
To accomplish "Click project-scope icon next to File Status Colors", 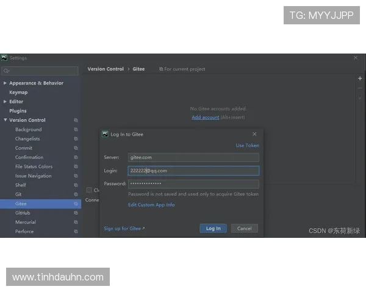I will click(x=76, y=167).
